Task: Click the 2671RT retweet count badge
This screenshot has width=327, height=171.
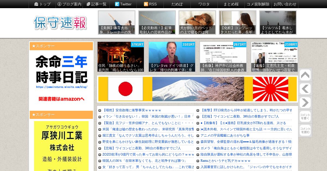Action: 240,45
